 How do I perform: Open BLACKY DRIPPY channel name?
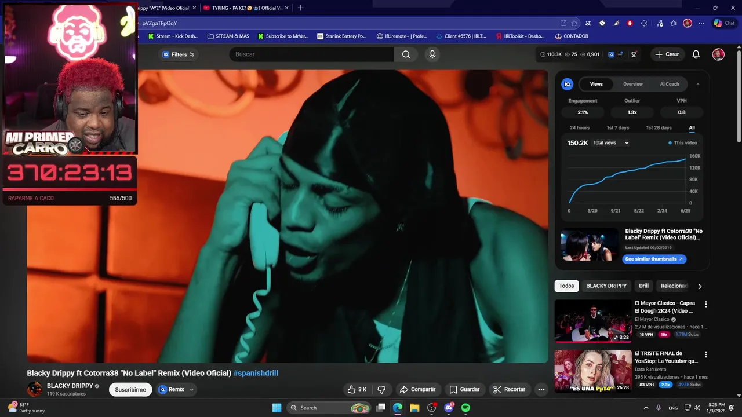click(70, 386)
